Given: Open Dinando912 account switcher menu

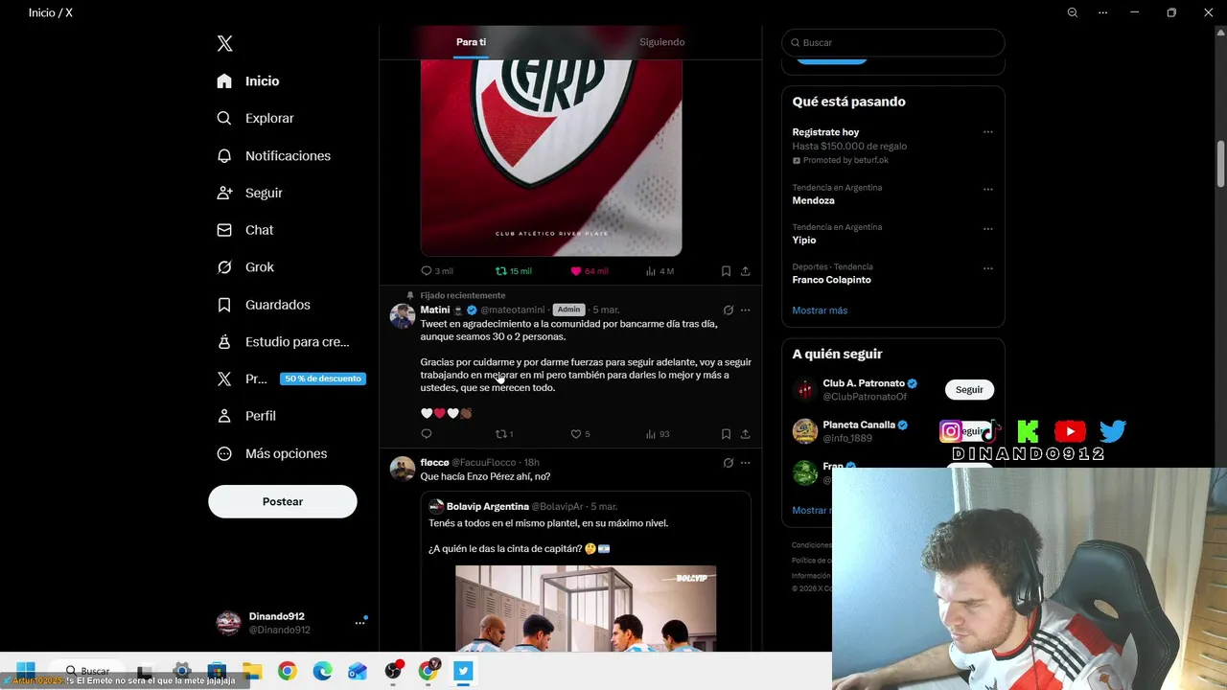Looking at the screenshot, I should point(291,623).
